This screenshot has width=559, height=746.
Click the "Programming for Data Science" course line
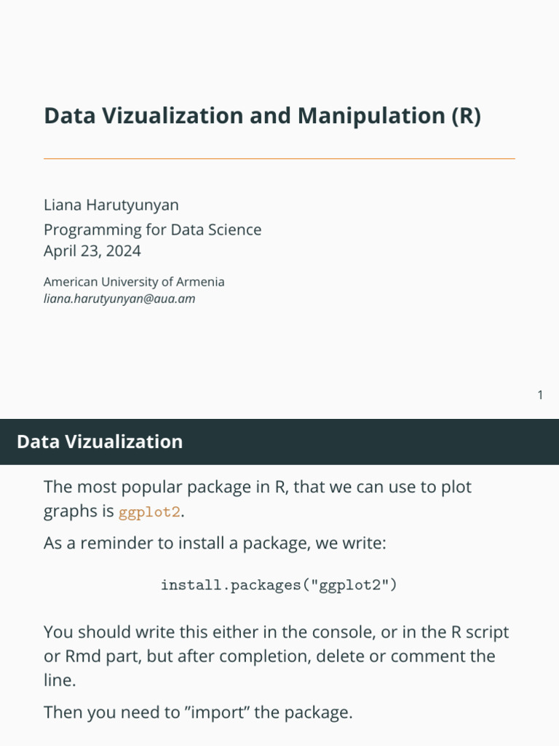(x=152, y=230)
